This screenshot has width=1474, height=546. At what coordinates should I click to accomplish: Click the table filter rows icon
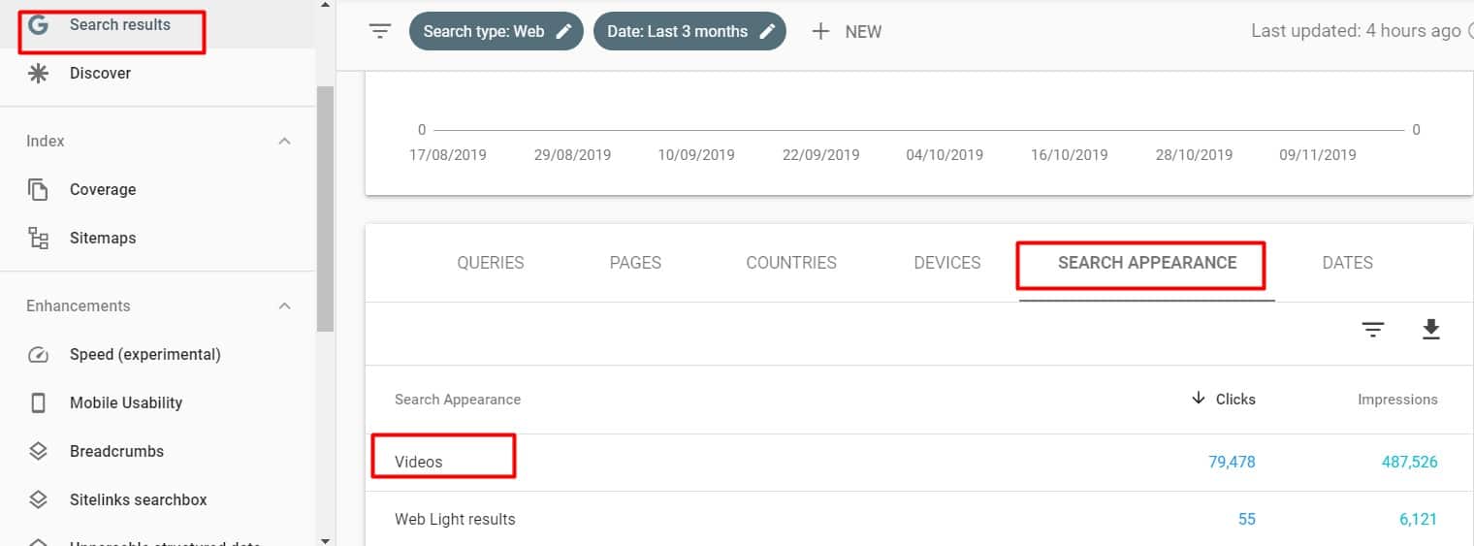[x=1372, y=331]
